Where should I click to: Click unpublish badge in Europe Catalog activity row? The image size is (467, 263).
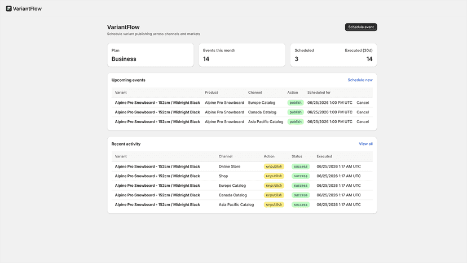274,186
